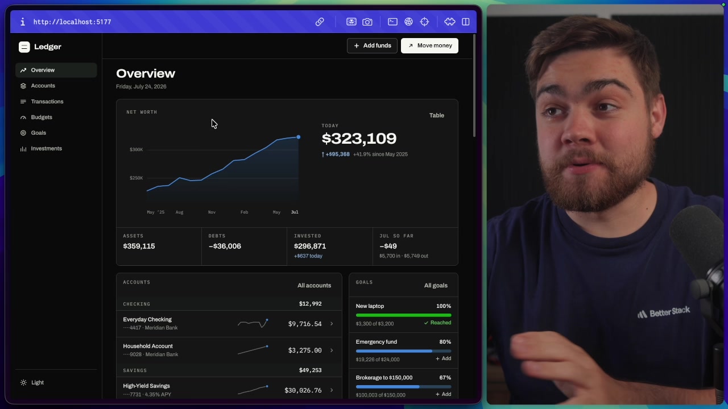Click the sun icon next to Light
728x409 pixels.
point(23,382)
